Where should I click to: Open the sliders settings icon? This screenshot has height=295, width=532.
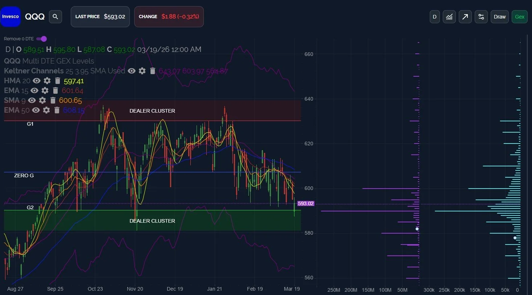coord(481,17)
